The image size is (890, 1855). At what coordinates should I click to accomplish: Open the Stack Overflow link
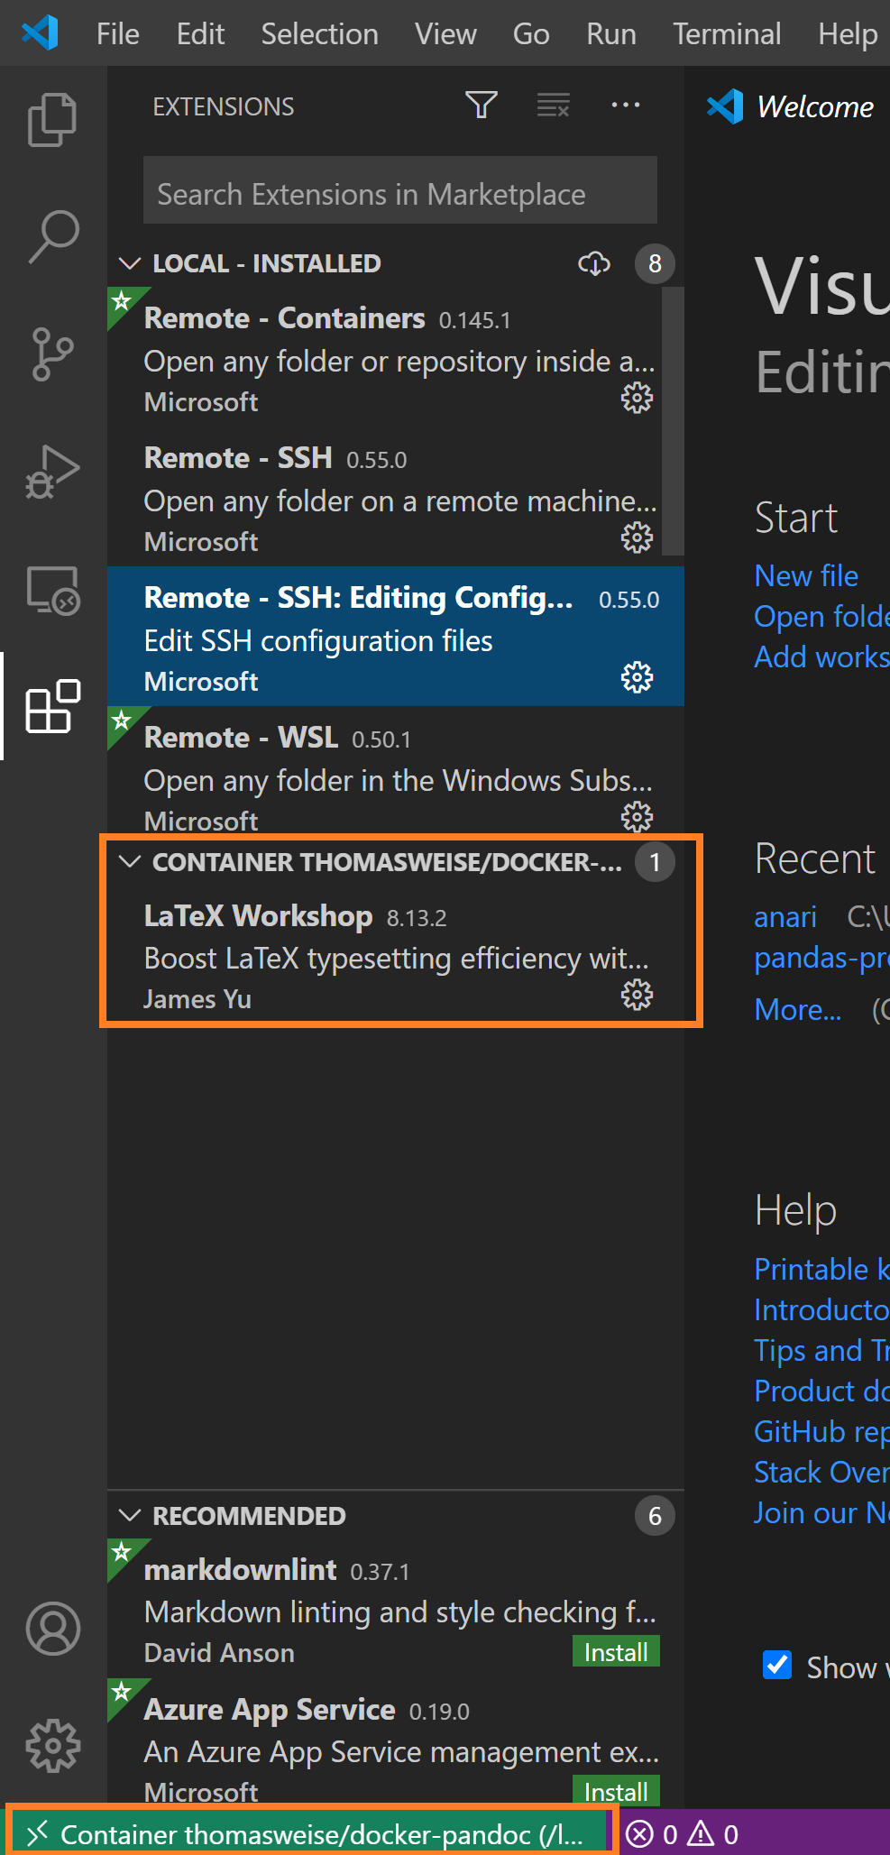[822, 1472]
